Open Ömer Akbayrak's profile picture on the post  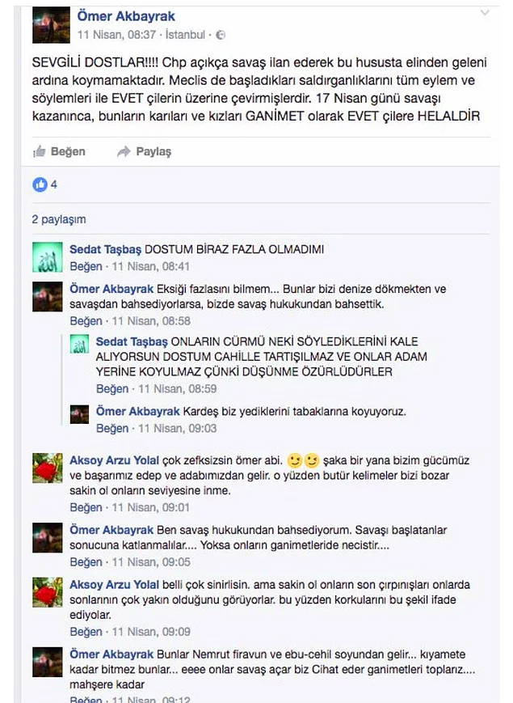[x=51, y=24]
